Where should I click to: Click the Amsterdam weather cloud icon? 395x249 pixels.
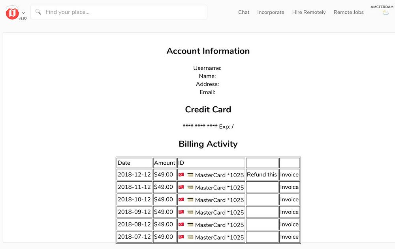386,13
